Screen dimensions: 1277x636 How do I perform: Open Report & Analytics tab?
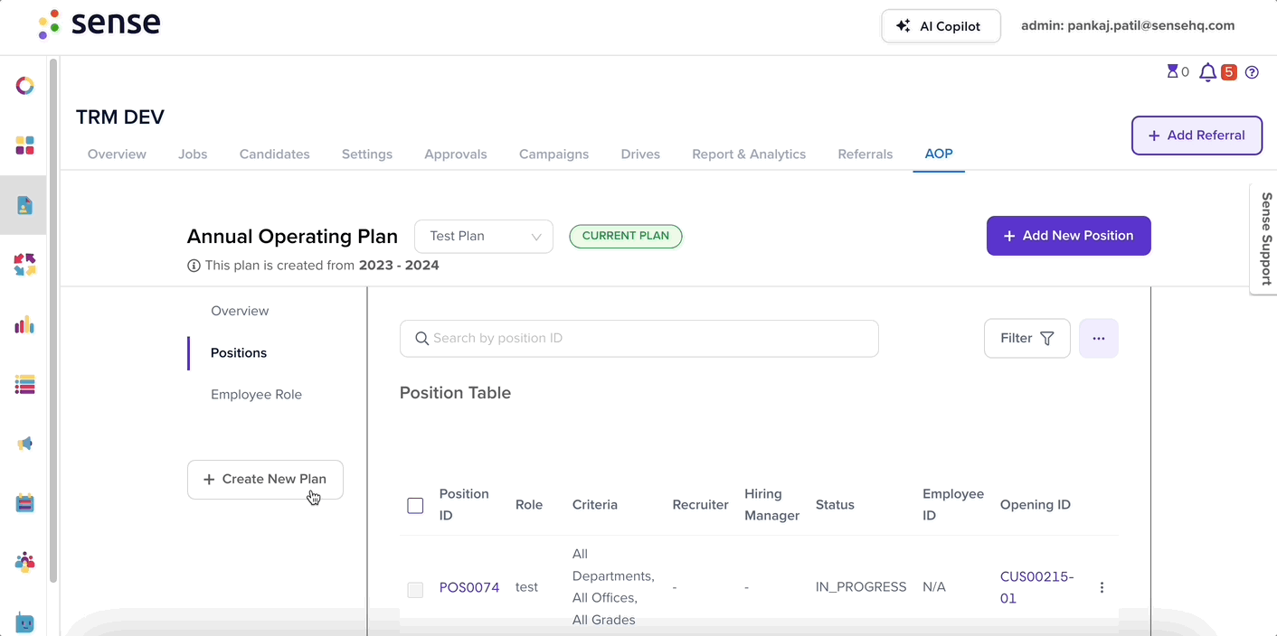pos(749,154)
